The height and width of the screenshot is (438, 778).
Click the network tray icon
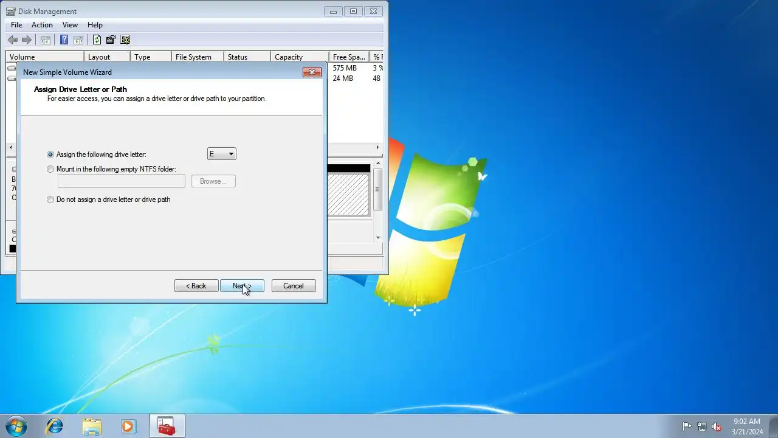(702, 426)
